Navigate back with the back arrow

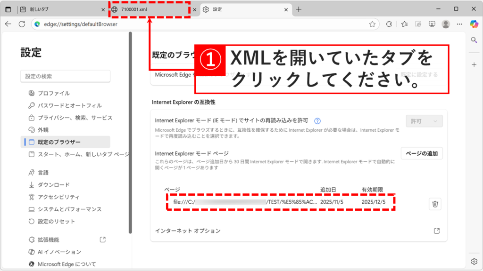pos(8,24)
